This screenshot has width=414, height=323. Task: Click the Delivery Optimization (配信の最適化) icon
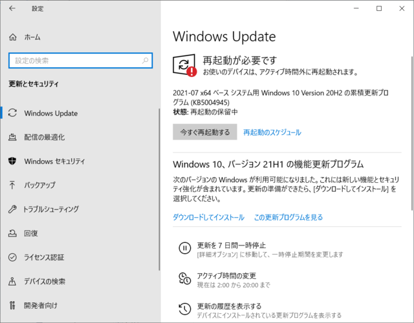pos(12,137)
